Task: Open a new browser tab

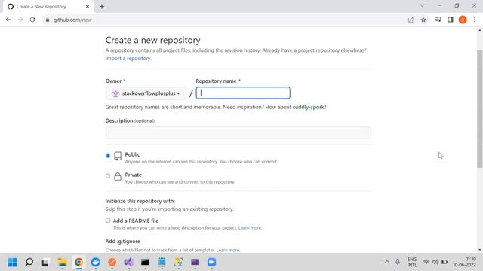Action: tap(102, 7)
